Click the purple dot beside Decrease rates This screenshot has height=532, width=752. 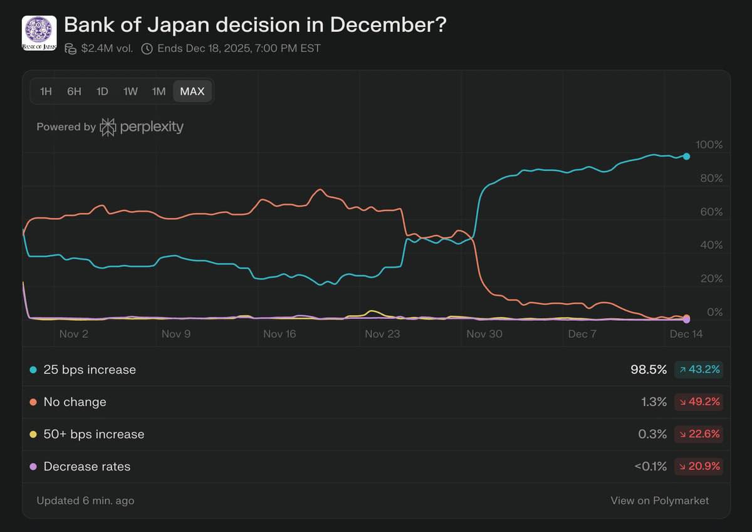tap(33, 466)
